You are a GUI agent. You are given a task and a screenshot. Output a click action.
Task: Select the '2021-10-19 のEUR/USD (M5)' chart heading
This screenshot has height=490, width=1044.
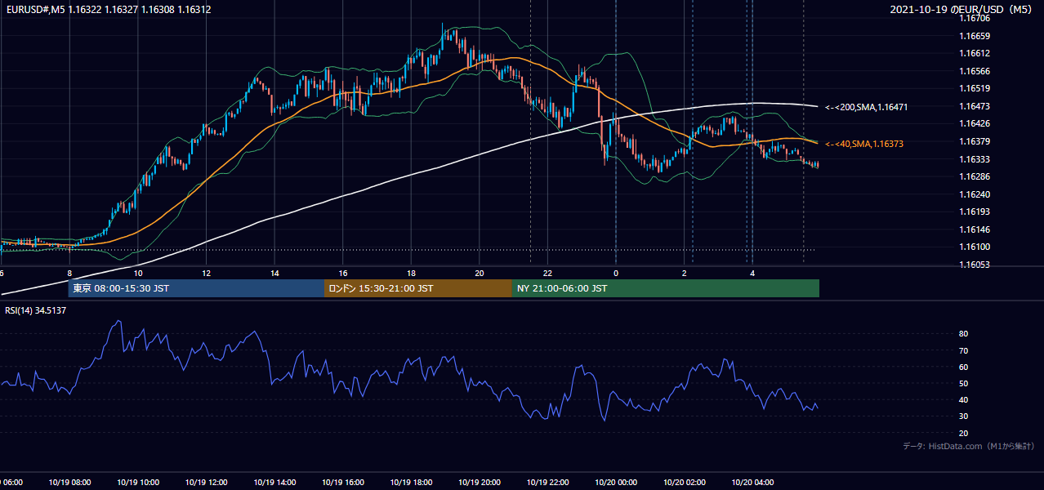point(961,10)
